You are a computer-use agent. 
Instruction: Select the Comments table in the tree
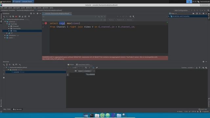point(17,29)
